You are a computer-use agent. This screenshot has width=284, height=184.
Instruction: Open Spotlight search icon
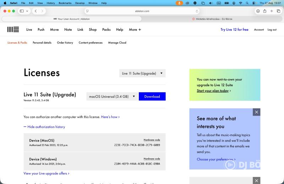click(x=247, y=3)
